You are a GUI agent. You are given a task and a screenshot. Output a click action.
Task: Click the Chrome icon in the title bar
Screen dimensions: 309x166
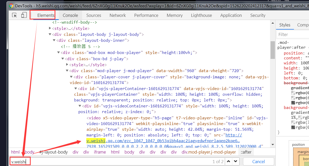tap(11, 6)
